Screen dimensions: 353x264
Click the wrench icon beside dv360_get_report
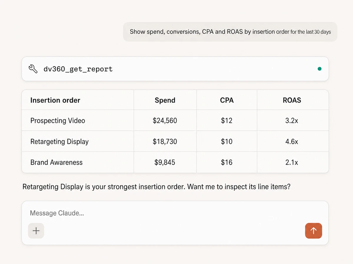coord(33,69)
